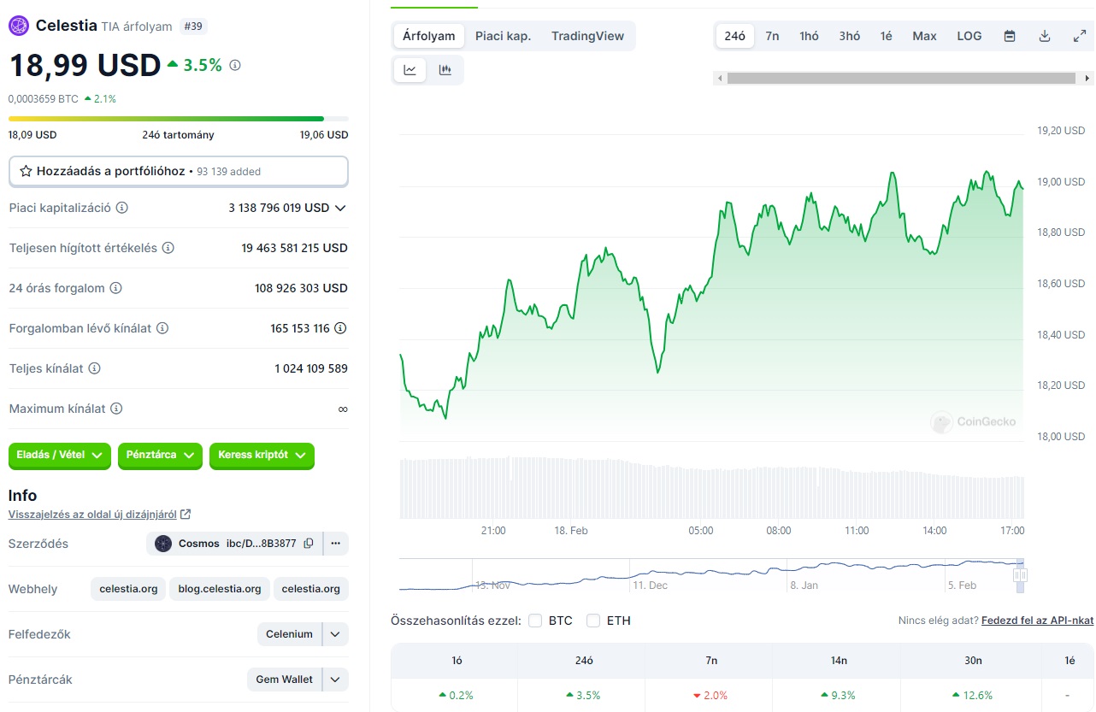Image resolution: width=1096 pixels, height=712 pixels.
Task: Expand market cap details chevron
Action: 340,208
